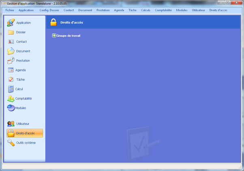The height and width of the screenshot is (171, 244).
Task: Click the Calcul calculator icon
Action: 11,89
